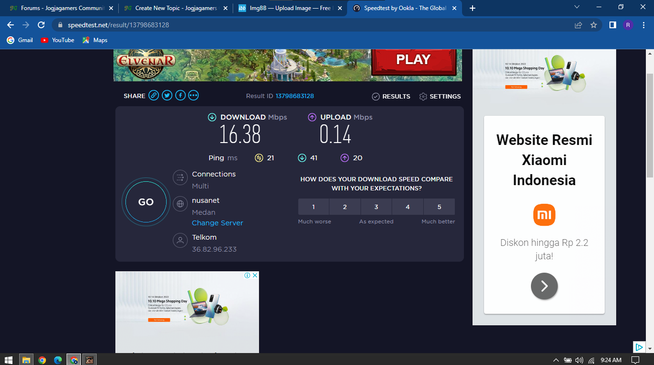Image resolution: width=654 pixels, height=365 pixels.
Task: Share the result on Twitter
Action: point(167,96)
